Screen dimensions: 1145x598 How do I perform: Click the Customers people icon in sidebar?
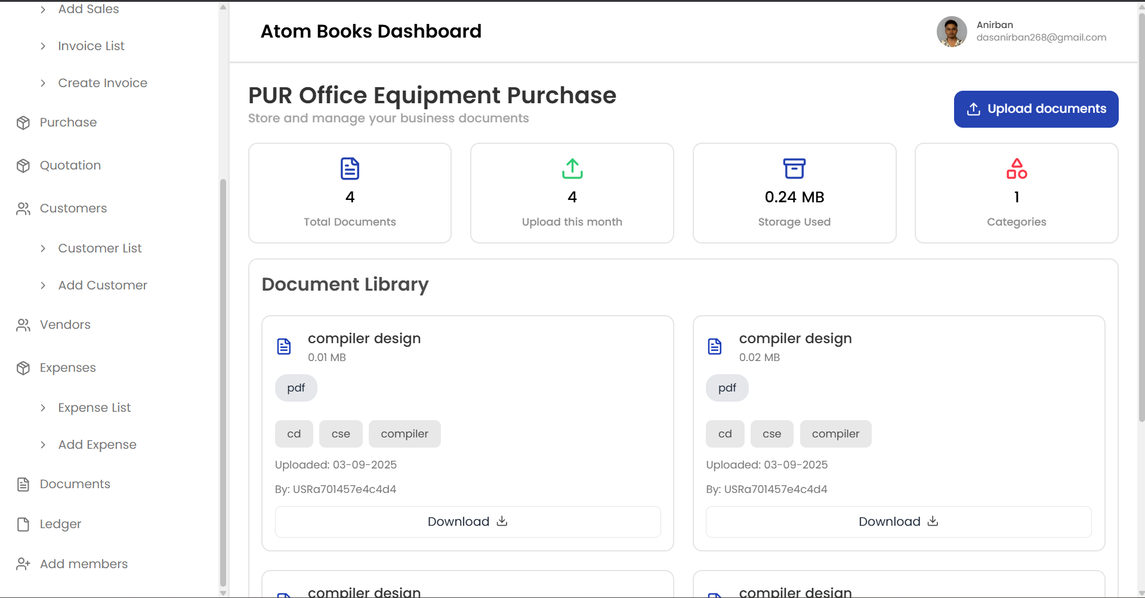tap(23, 209)
